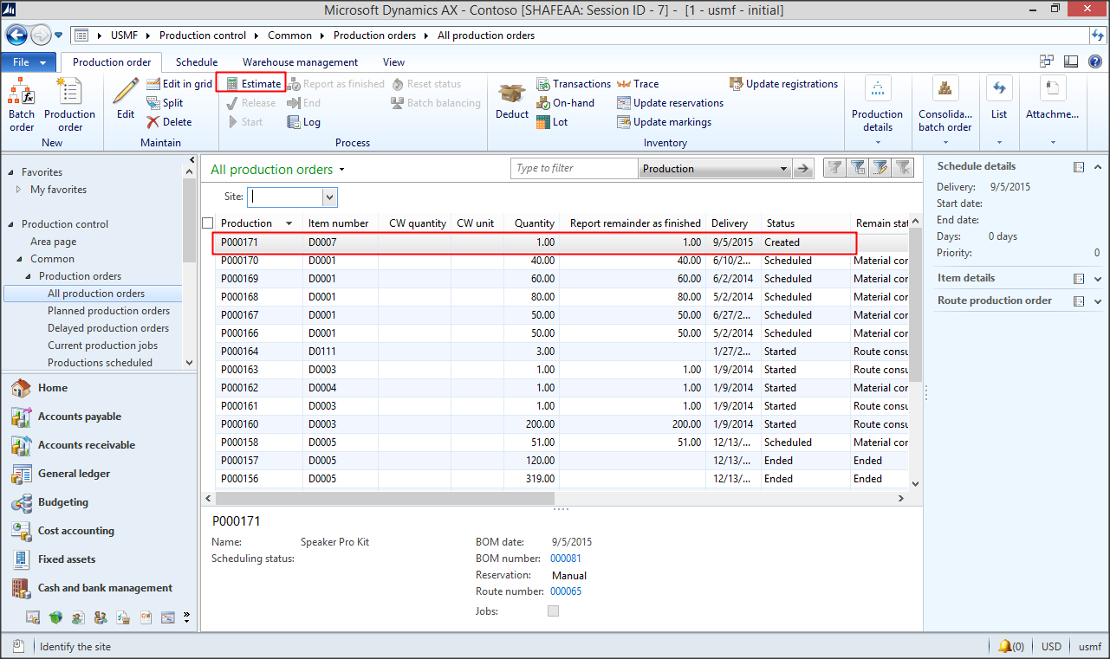Toggle the Jobs checkbox
Image resolution: width=1110 pixels, height=659 pixels.
click(553, 611)
